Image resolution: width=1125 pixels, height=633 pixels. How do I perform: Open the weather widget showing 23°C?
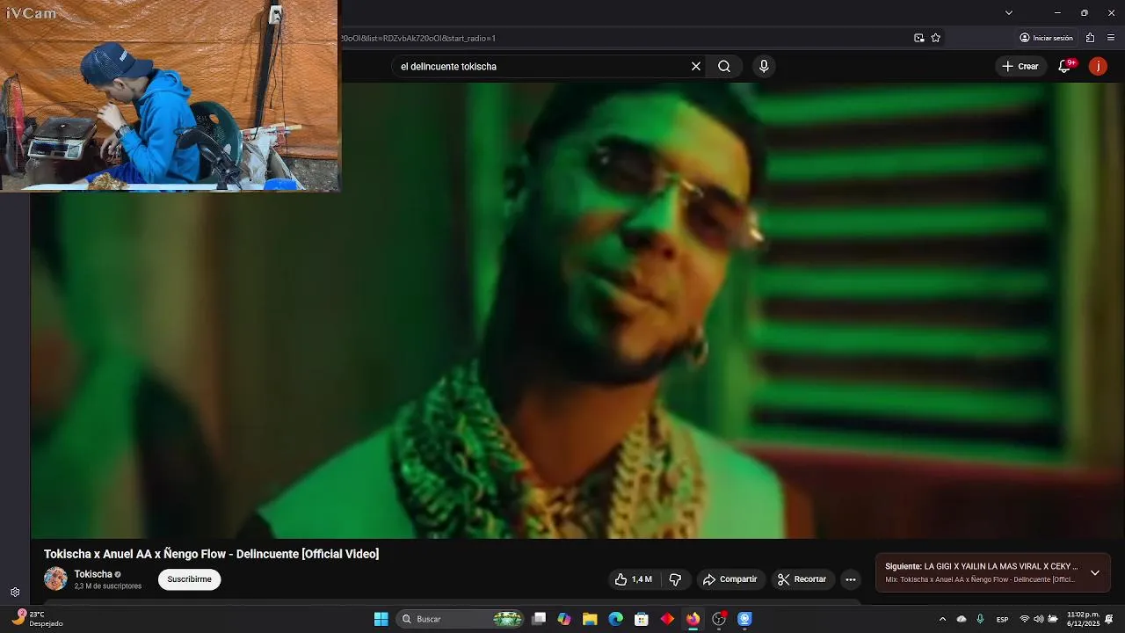click(37, 619)
